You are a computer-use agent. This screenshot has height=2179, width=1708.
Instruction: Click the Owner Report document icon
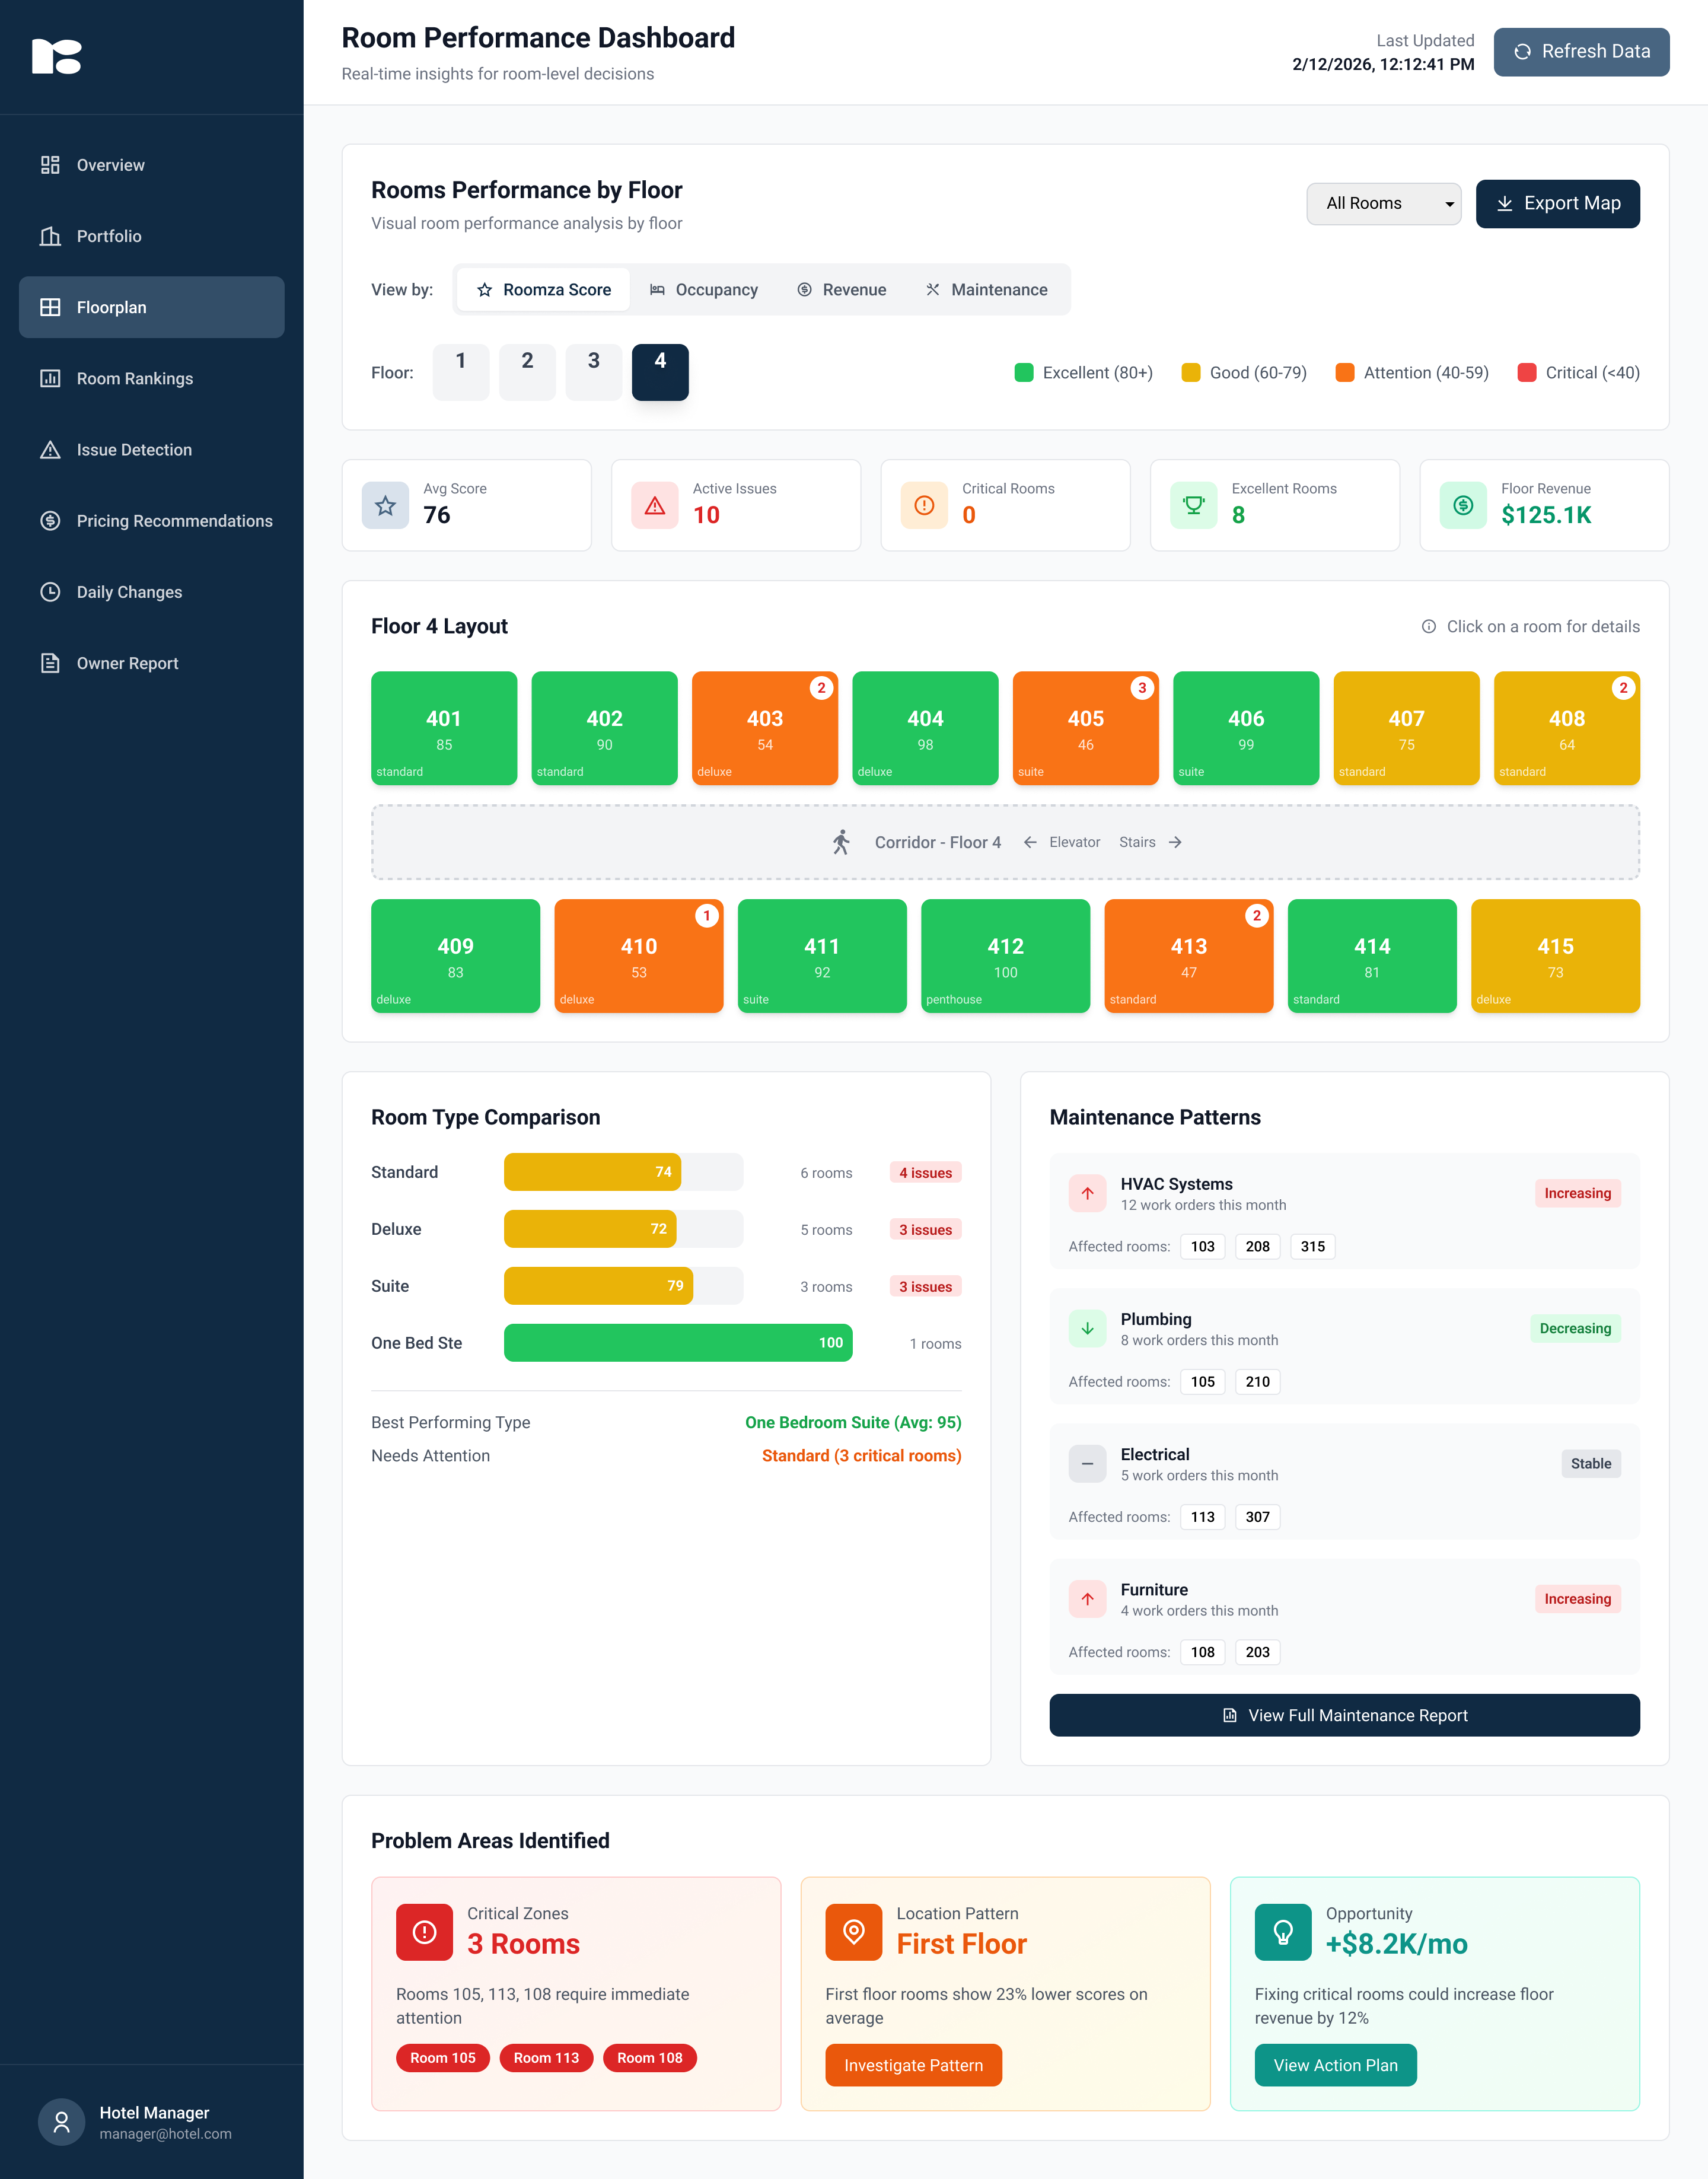coord(50,663)
